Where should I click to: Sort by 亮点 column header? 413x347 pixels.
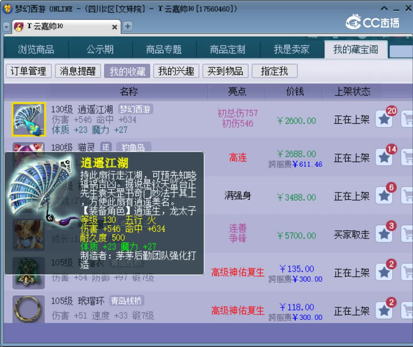pos(237,92)
